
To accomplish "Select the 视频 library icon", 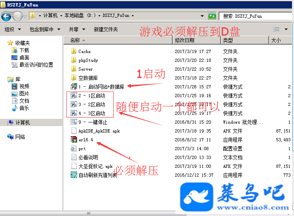I will point(14,86).
